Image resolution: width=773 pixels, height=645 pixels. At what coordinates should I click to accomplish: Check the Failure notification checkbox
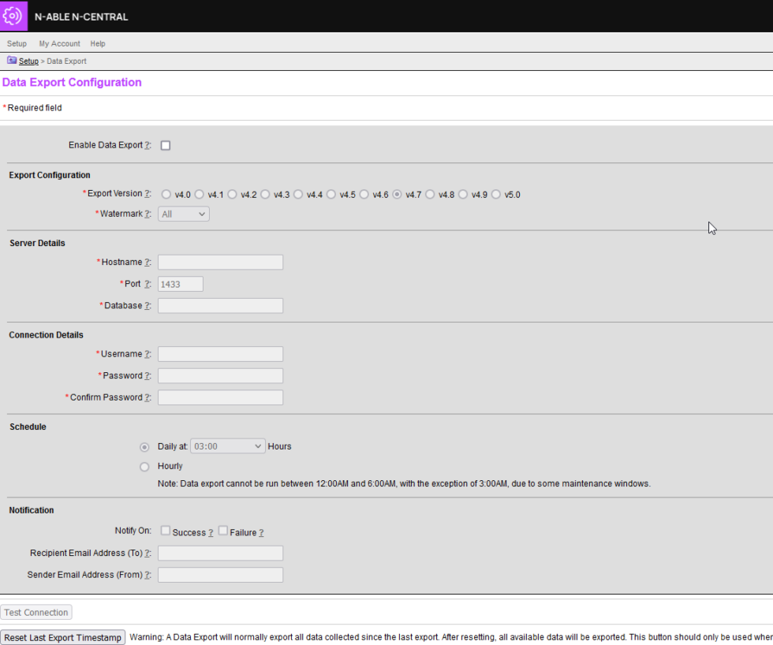click(222, 531)
